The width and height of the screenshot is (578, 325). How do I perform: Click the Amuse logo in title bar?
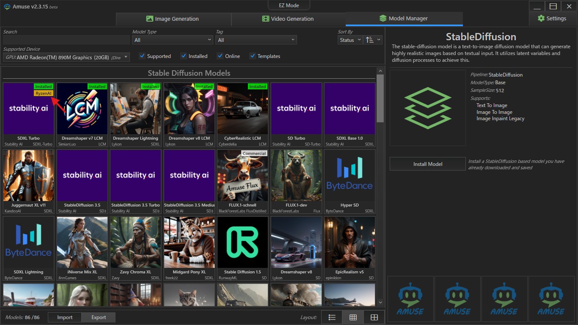pyautogui.click(x=7, y=6)
